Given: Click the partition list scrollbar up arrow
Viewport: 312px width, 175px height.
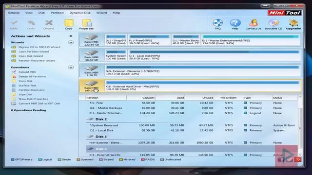Looking at the screenshot, I should (x=300, y=97).
